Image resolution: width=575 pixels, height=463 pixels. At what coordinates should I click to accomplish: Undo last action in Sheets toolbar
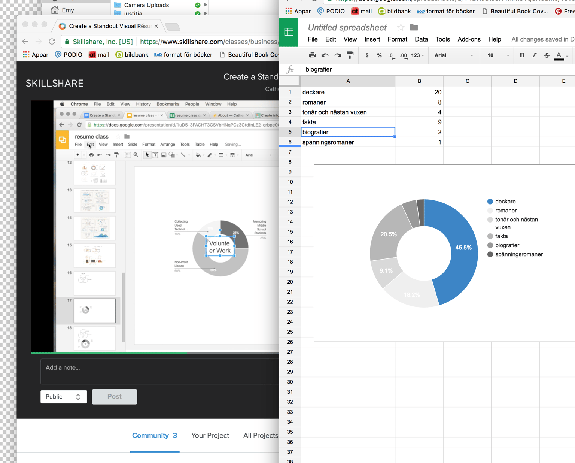325,55
